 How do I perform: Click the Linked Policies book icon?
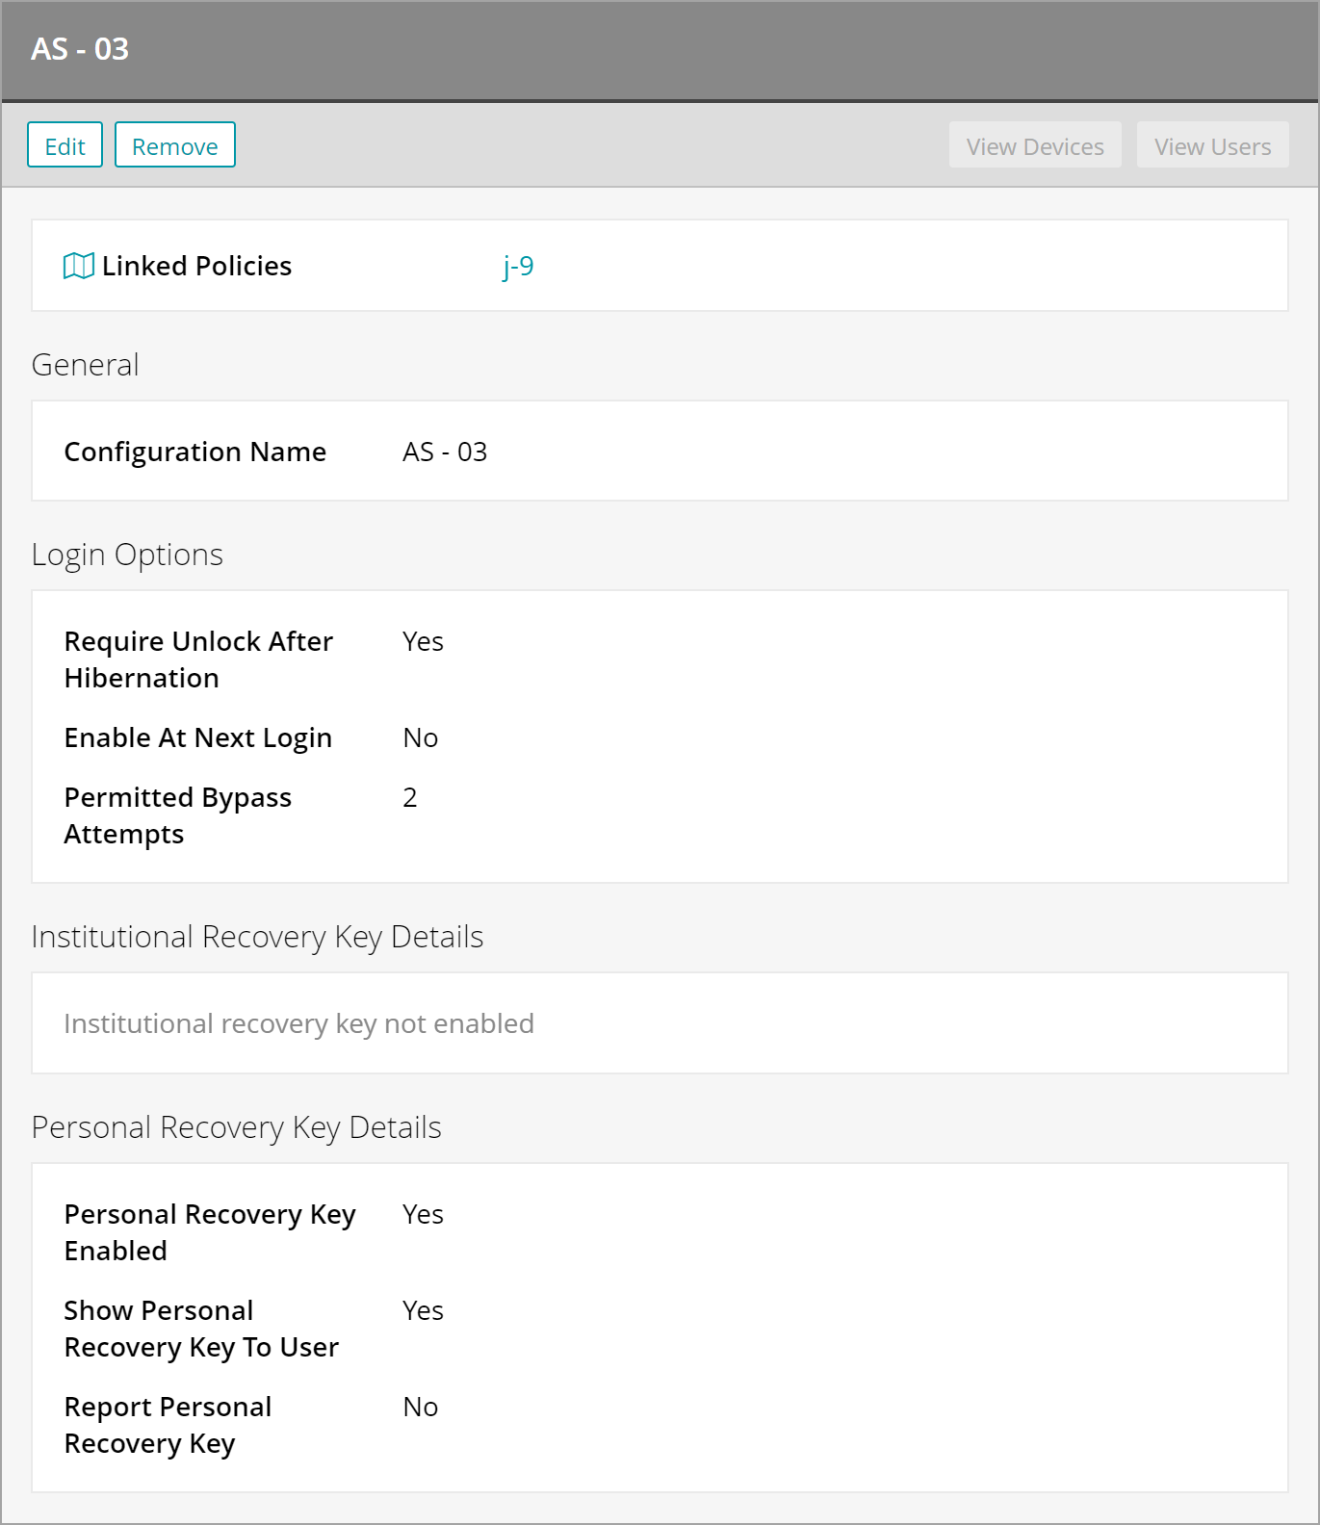pyautogui.click(x=78, y=266)
